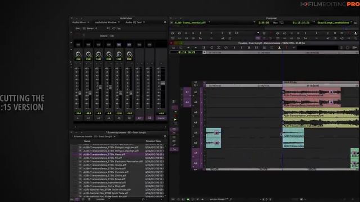360x202 pixels.
Task: Switch to the Audio EQ Tool tab
Action: 133,22
